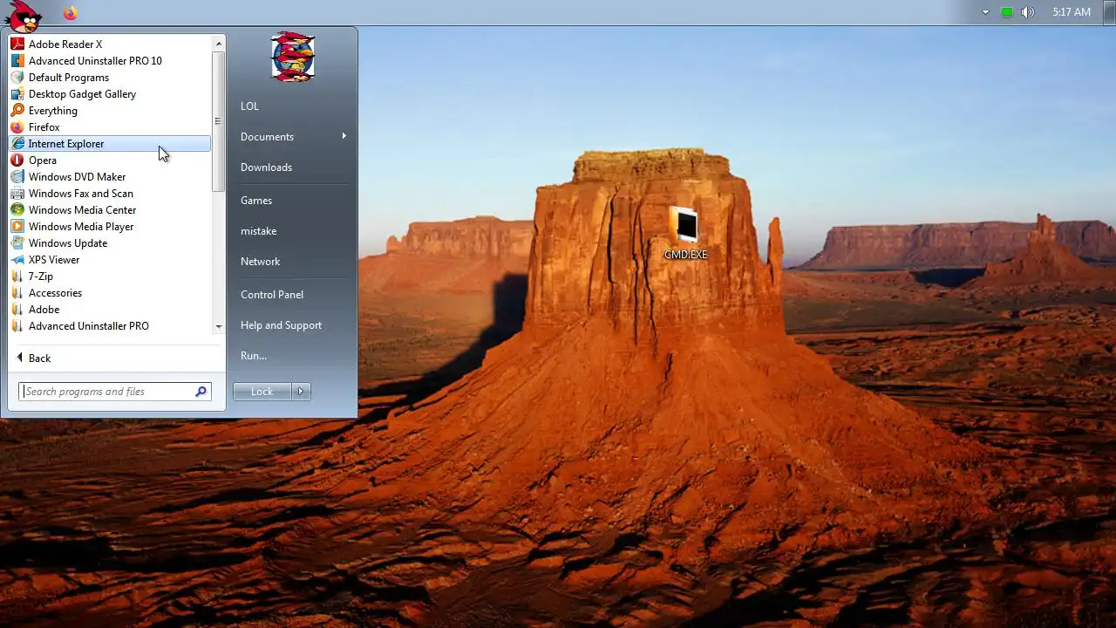Image resolution: width=1116 pixels, height=628 pixels.
Task: Click the 'Desktop Gadget Gallery' label
Action: point(83,93)
